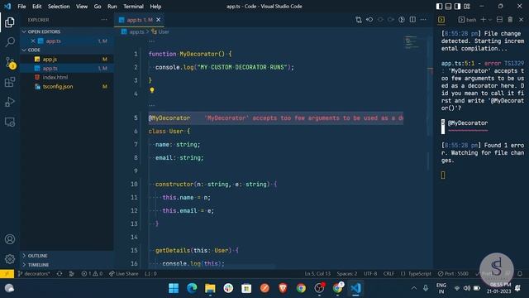Split the terminal panel

499,20
